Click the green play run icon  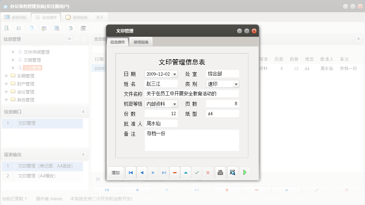245,172
